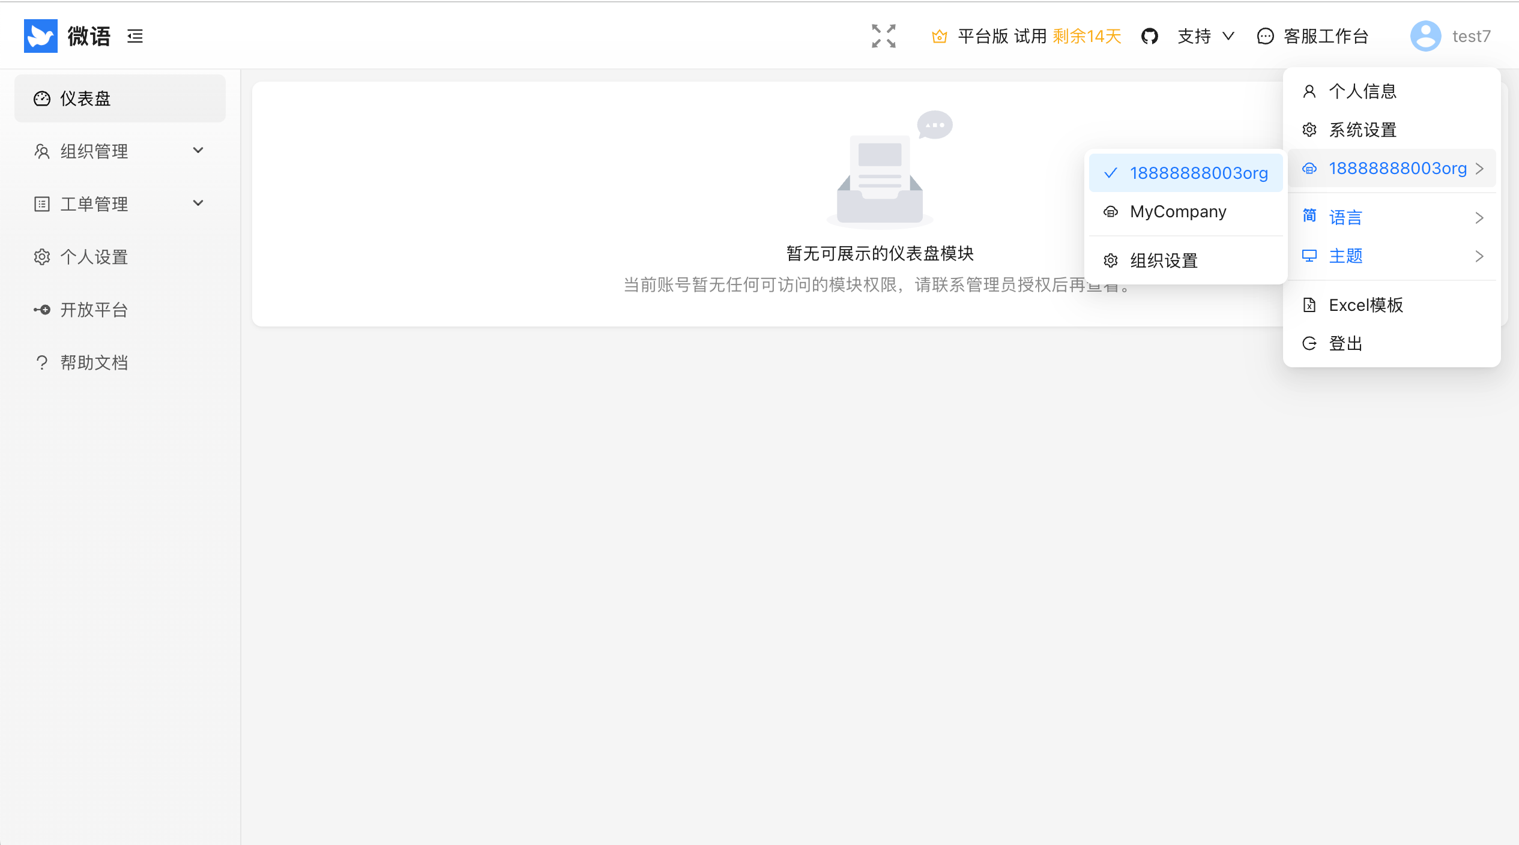Open 主题 menu item

click(1392, 256)
